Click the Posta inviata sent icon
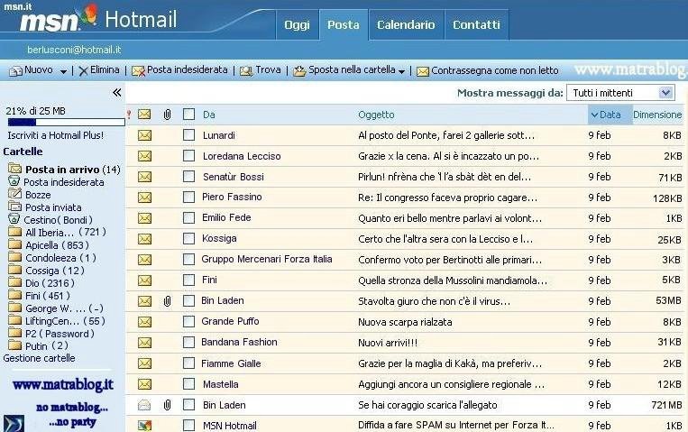The height and width of the screenshot is (432, 688). click(x=15, y=207)
